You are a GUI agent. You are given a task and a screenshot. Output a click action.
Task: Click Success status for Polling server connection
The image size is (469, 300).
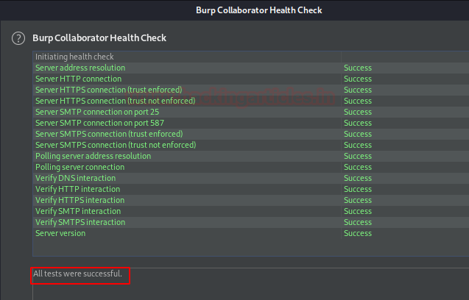point(358,168)
